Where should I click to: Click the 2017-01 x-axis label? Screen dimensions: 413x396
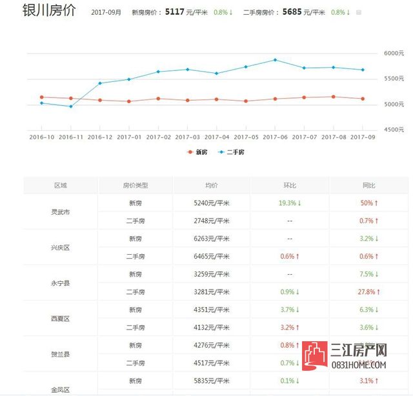coord(129,137)
